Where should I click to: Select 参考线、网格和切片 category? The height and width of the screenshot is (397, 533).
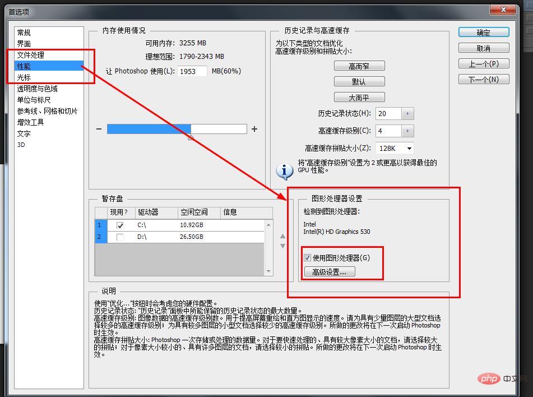pos(47,111)
